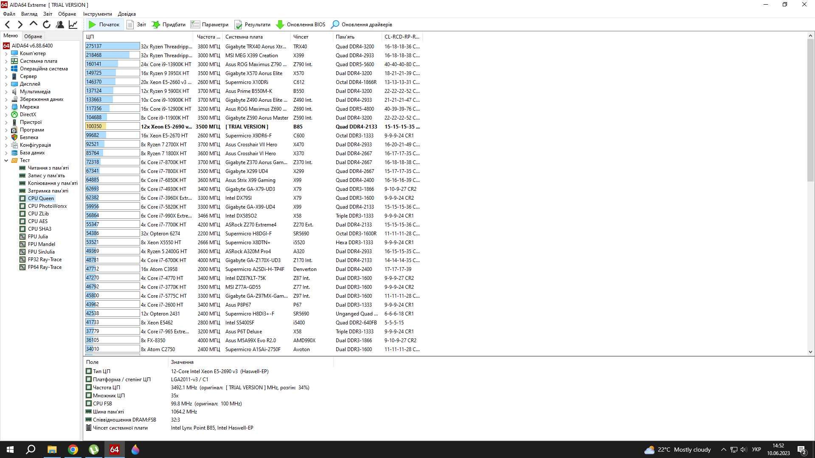
Task: Open Параметри settings button
Action: (210, 25)
